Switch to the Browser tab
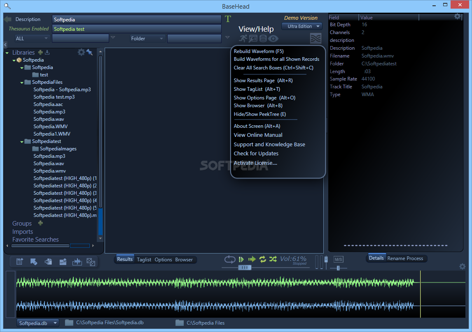Screen dimensions: 472x332 pos(184,260)
